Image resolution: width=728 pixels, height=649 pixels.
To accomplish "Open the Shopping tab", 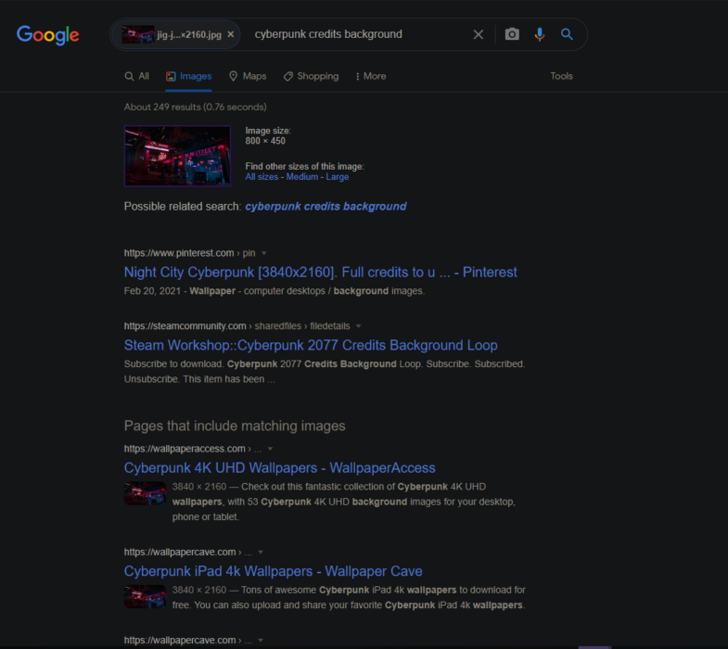I will point(311,76).
